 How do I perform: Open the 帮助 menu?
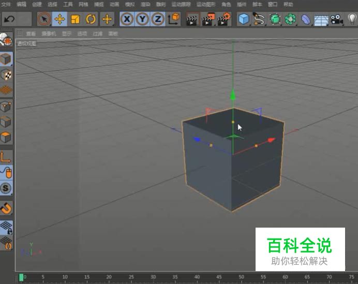(288, 4)
